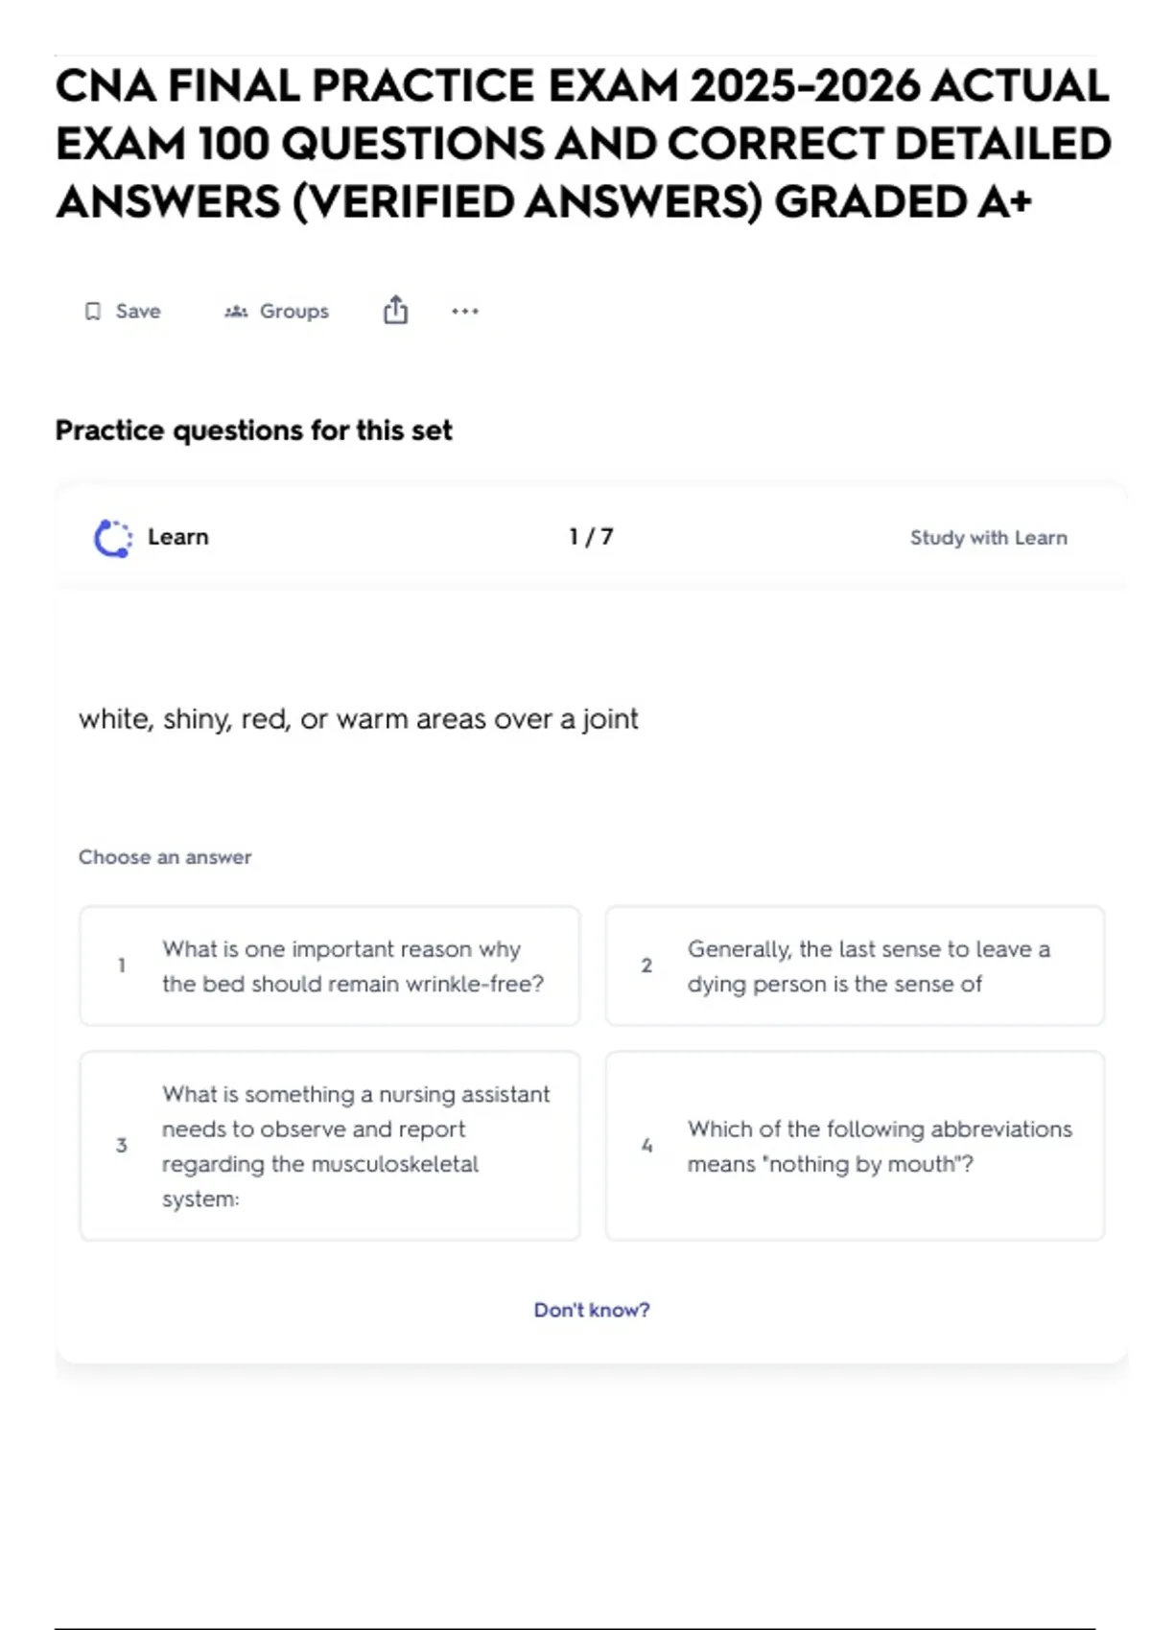
Task: Click the Learn mode circular icon
Action: point(113,538)
